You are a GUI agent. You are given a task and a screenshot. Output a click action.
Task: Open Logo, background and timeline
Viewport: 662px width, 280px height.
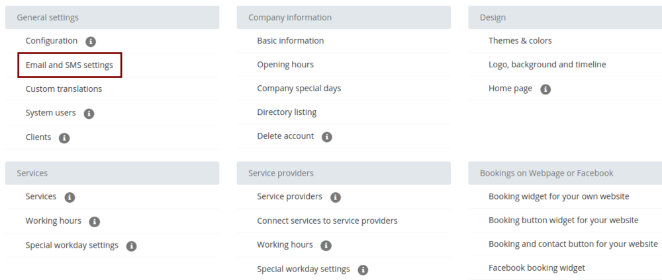[x=547, y=65]
